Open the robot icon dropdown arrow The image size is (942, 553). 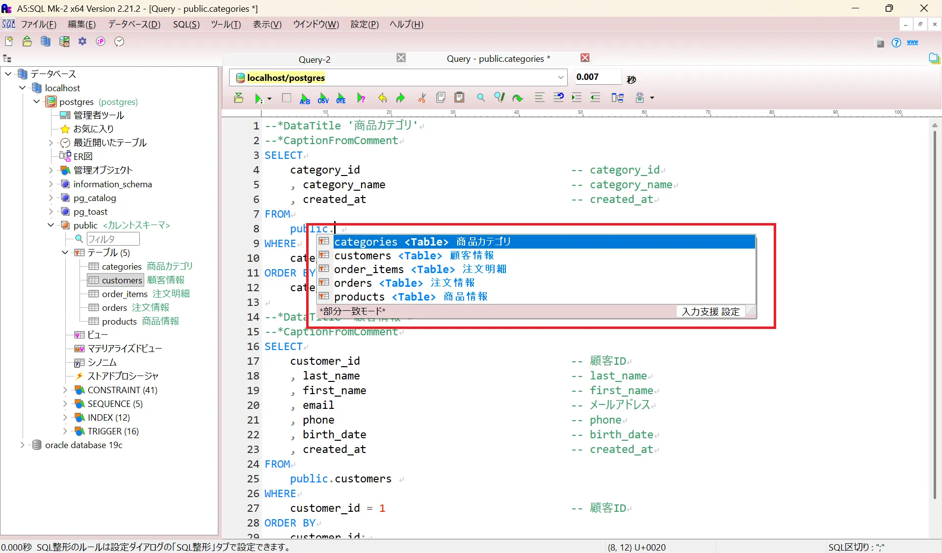pyautogui.click(x=652, y=98)
